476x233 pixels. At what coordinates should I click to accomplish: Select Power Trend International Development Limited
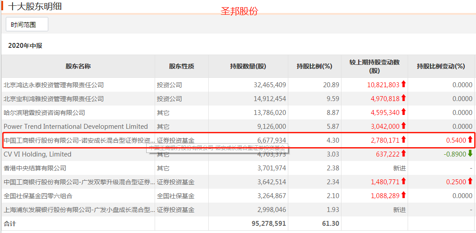pos(76,127)
